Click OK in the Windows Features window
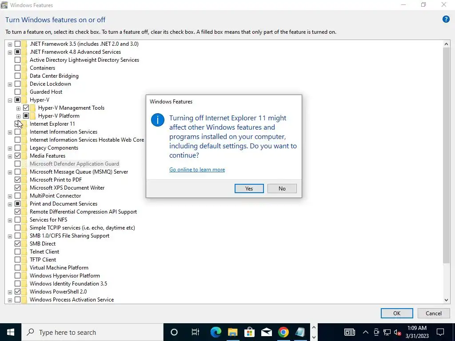Screen dimensions: 455x341 tap(397, 313)
